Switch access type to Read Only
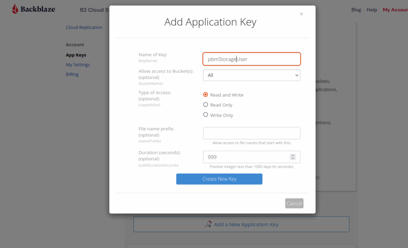Image resolution: width=408 pixels, height=248 pixels. [x=206, y=104]
